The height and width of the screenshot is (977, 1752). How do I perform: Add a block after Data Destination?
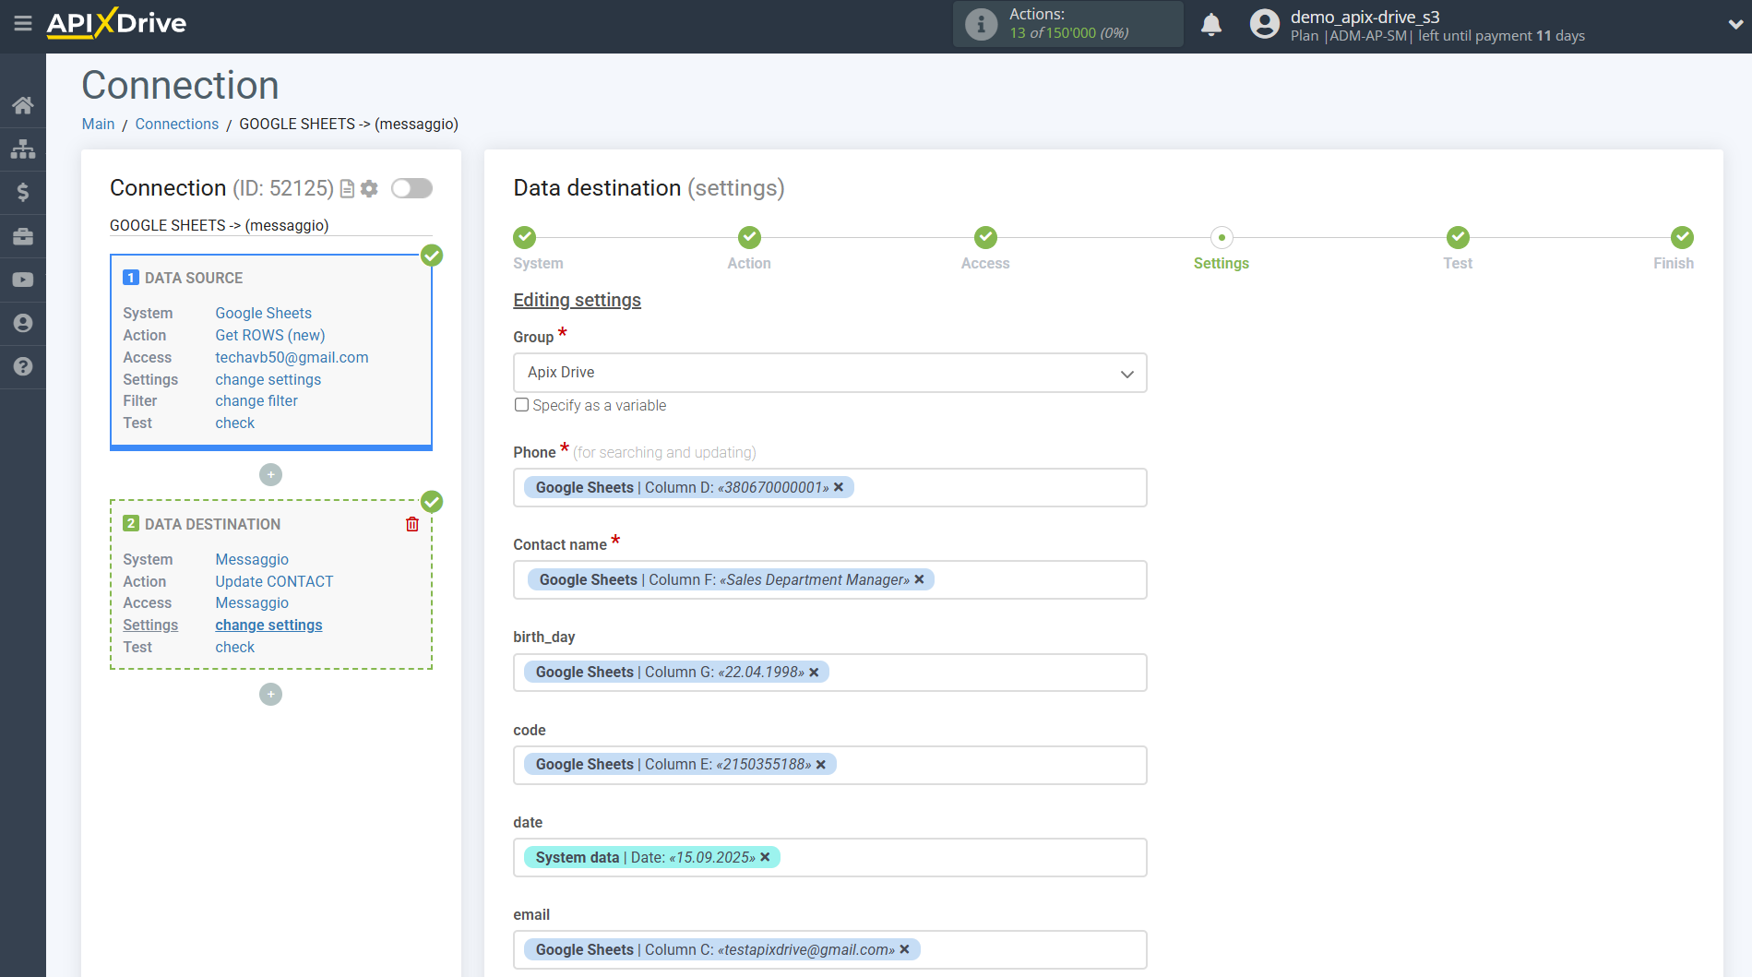(x=270, y=694)
